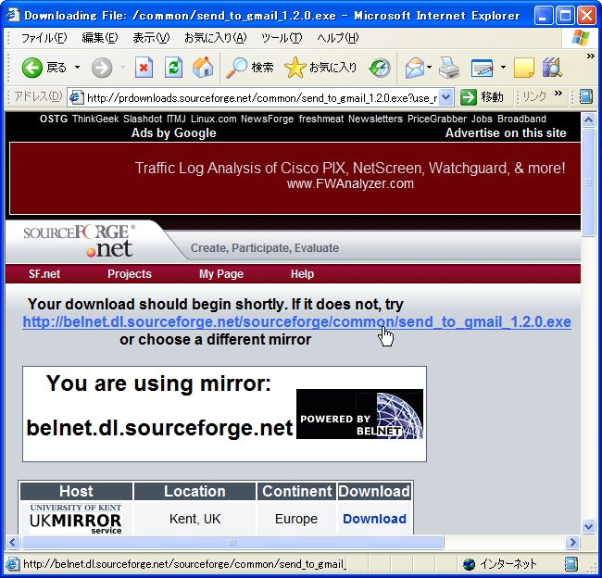Click the icon right of links chevron
This screenshot has width=602, height=578.
point(585,96)
